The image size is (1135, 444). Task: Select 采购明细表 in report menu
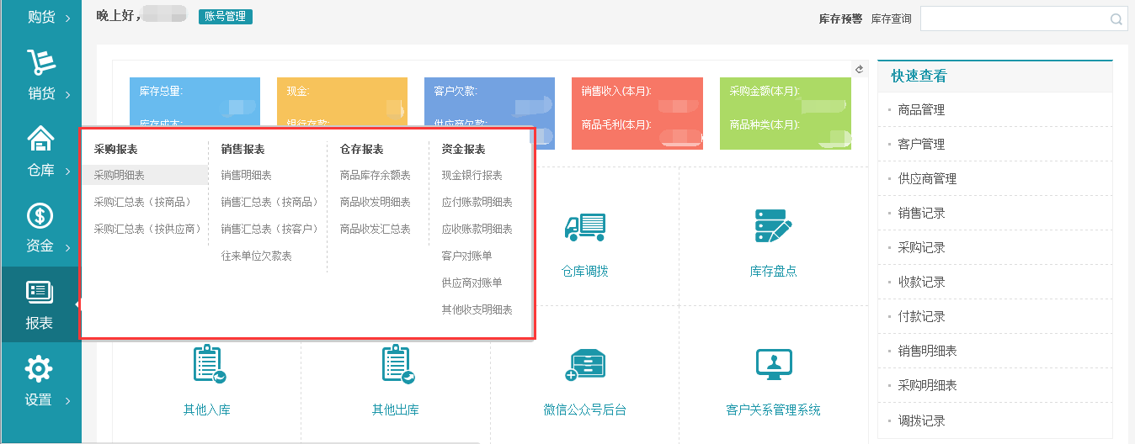point(120,175)
